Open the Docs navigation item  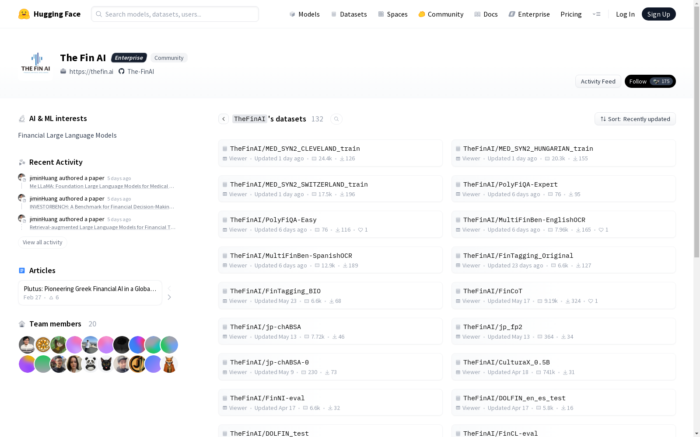[486, 14]
